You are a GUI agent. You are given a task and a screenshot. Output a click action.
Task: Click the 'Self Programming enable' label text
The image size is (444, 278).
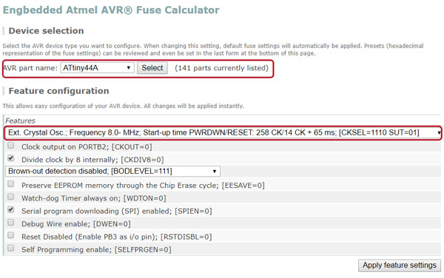(x=96, y=250)
